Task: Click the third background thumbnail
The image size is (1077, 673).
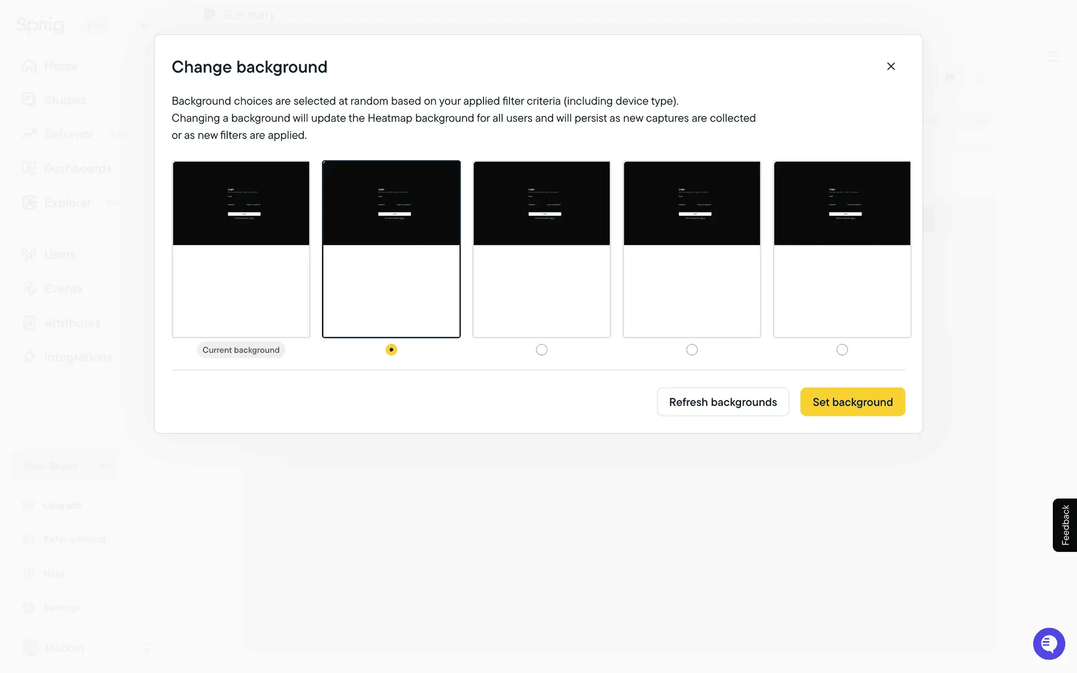Action: (x=541, y=249)
